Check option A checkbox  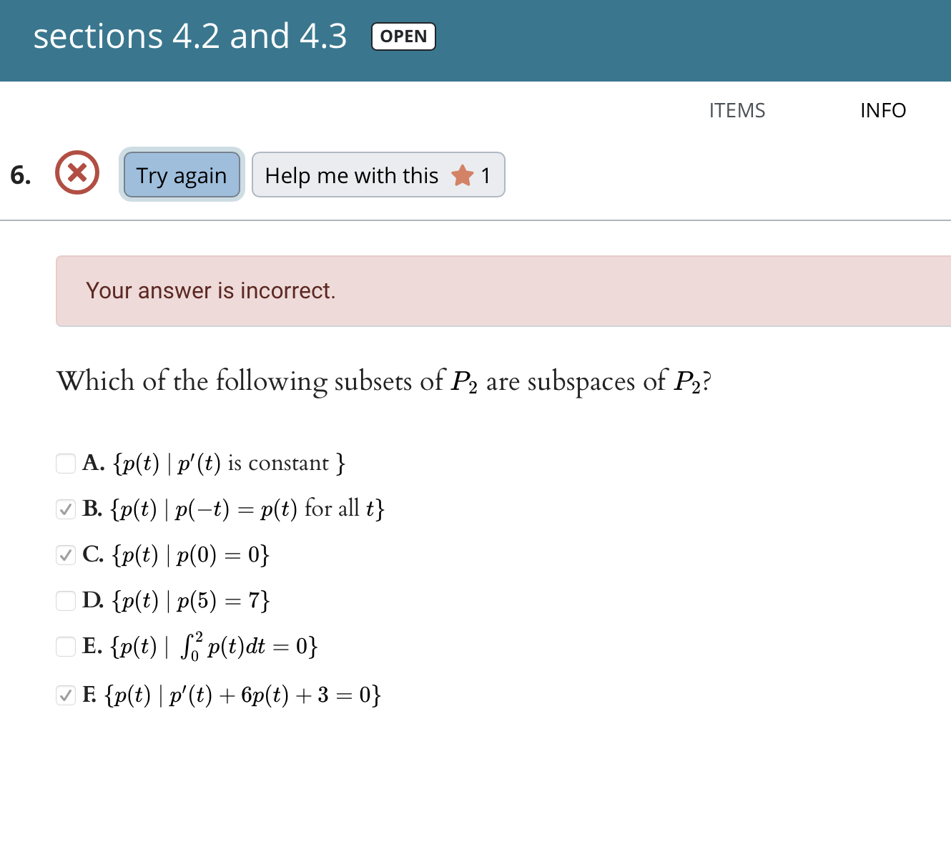point(66,464)
